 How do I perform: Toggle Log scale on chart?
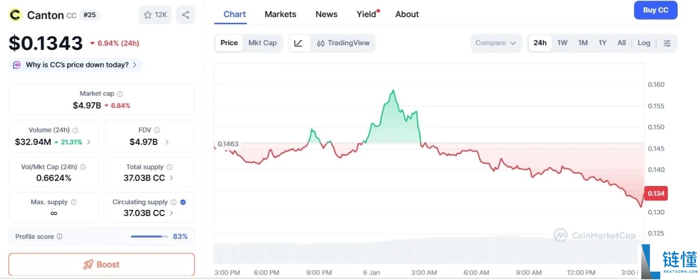click(x=644, y=43)
